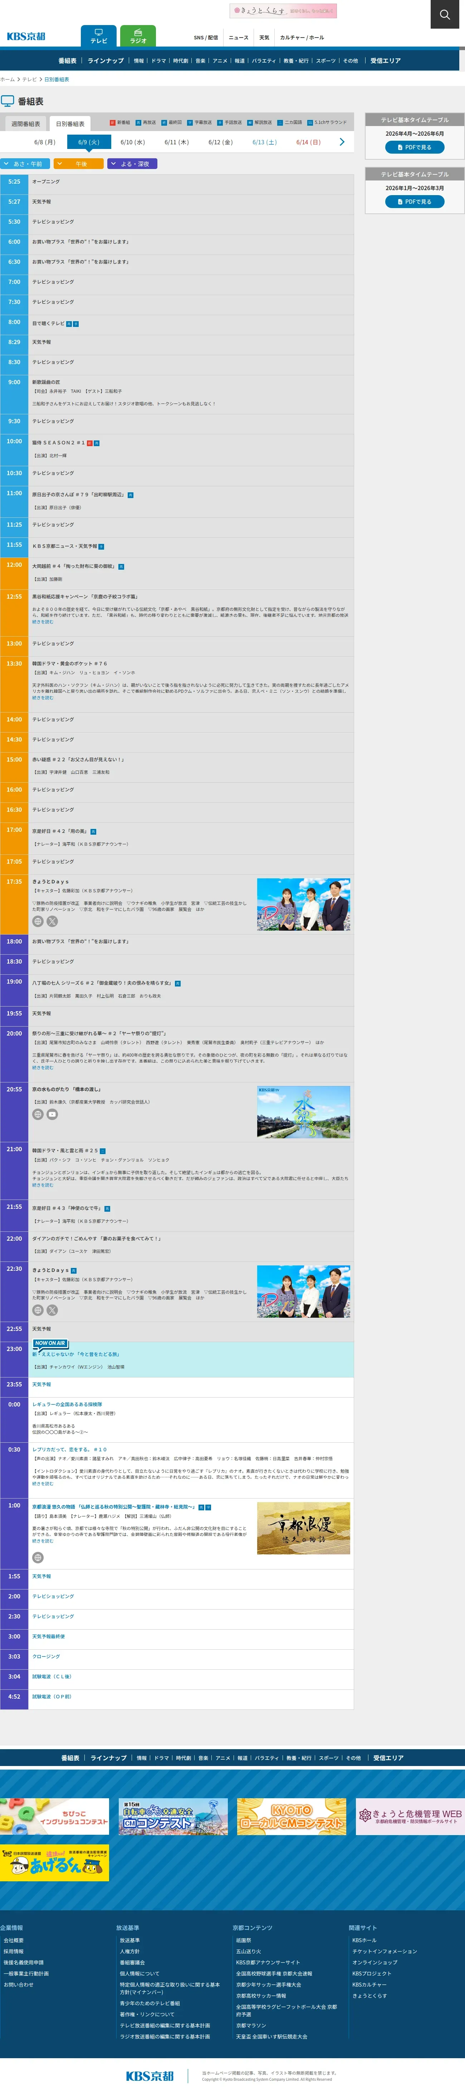Open SNS / 配信 in header menu

pos(205,37)
